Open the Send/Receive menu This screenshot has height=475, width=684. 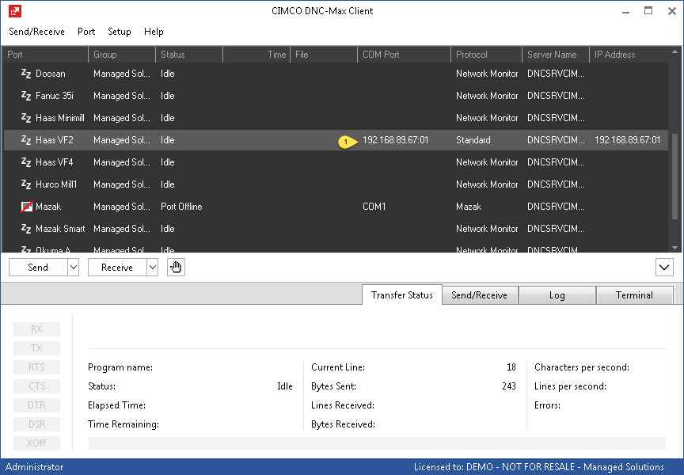pyautogui.click(x=36, y=32)
